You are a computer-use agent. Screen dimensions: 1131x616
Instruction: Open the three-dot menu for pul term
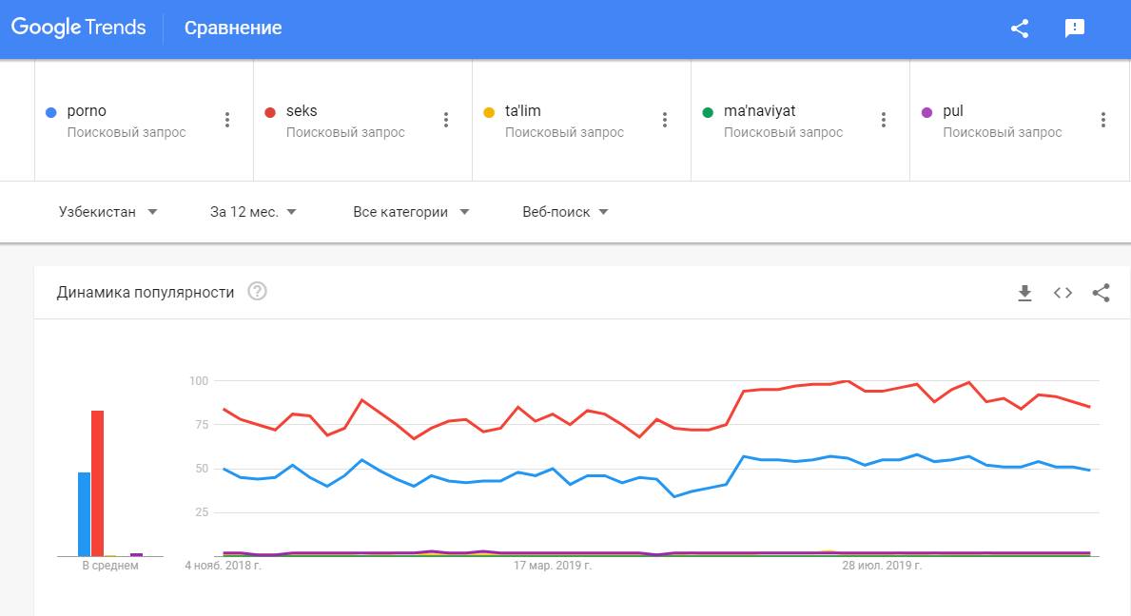pyautogui.click(x=1103, y=120)
